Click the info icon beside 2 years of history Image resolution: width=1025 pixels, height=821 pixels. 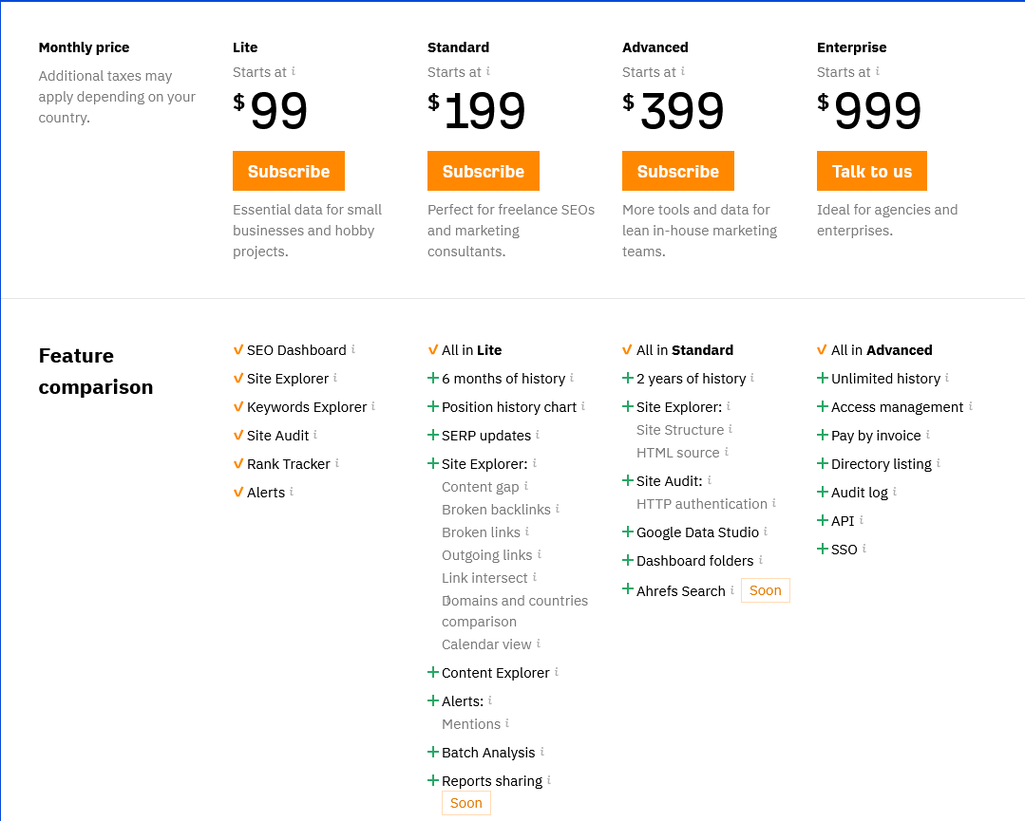click(x=752, y=378)
